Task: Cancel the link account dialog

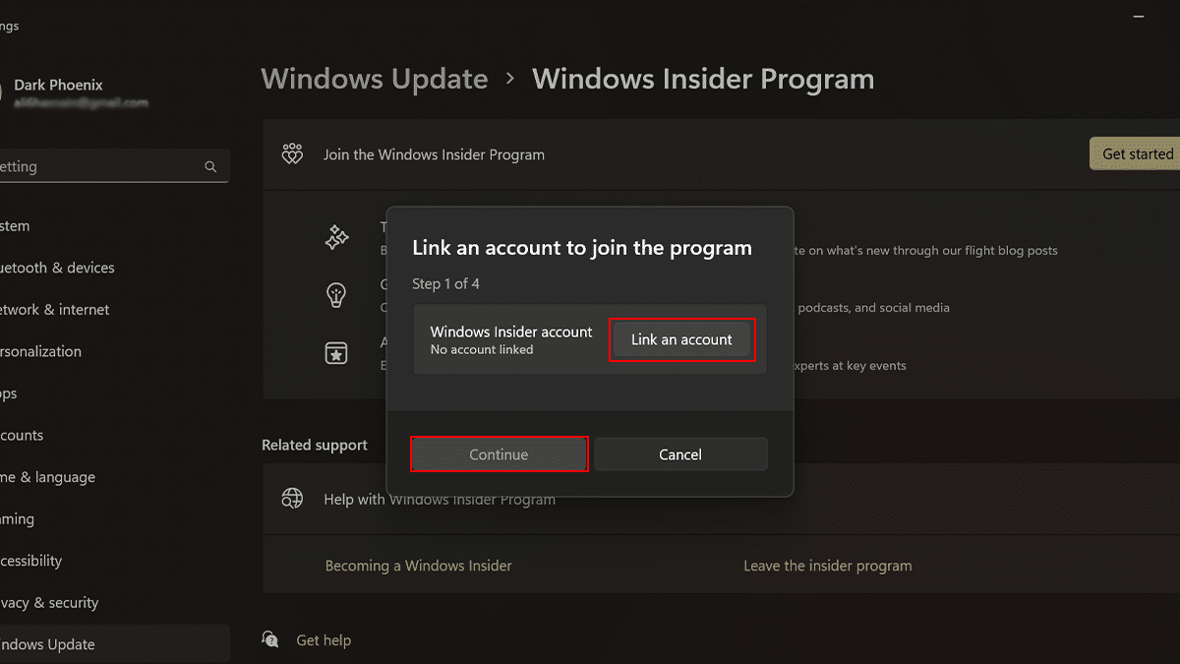Action: click(680, 454)
